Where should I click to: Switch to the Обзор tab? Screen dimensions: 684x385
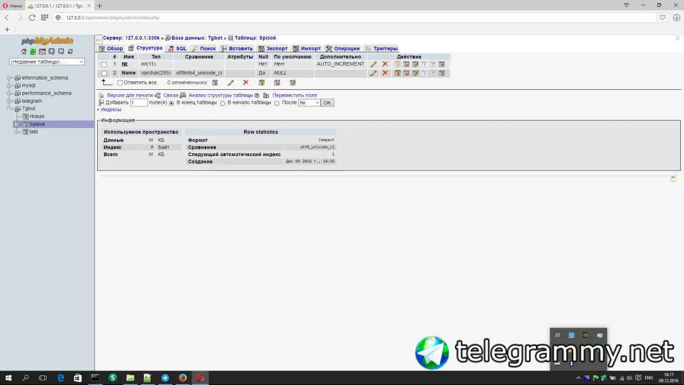click(110, 49)
